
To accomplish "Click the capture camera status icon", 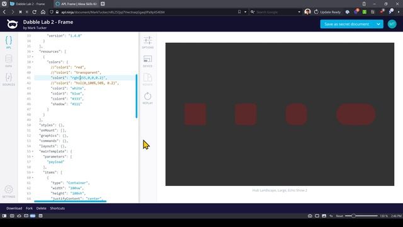I will click(310, 216).
